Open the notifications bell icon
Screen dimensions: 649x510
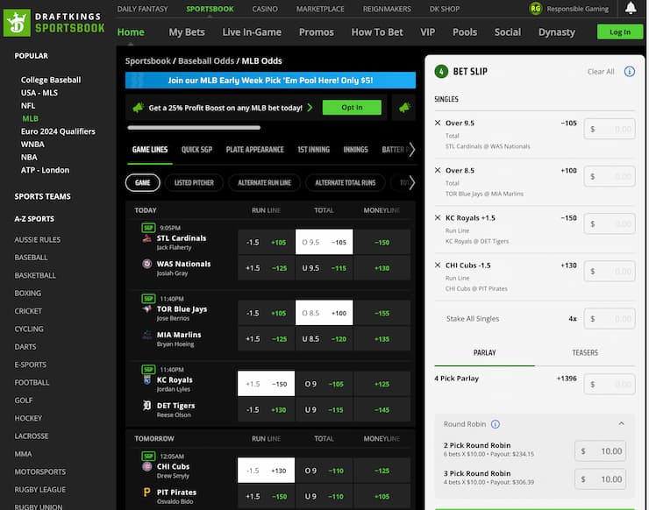(631, 8)
